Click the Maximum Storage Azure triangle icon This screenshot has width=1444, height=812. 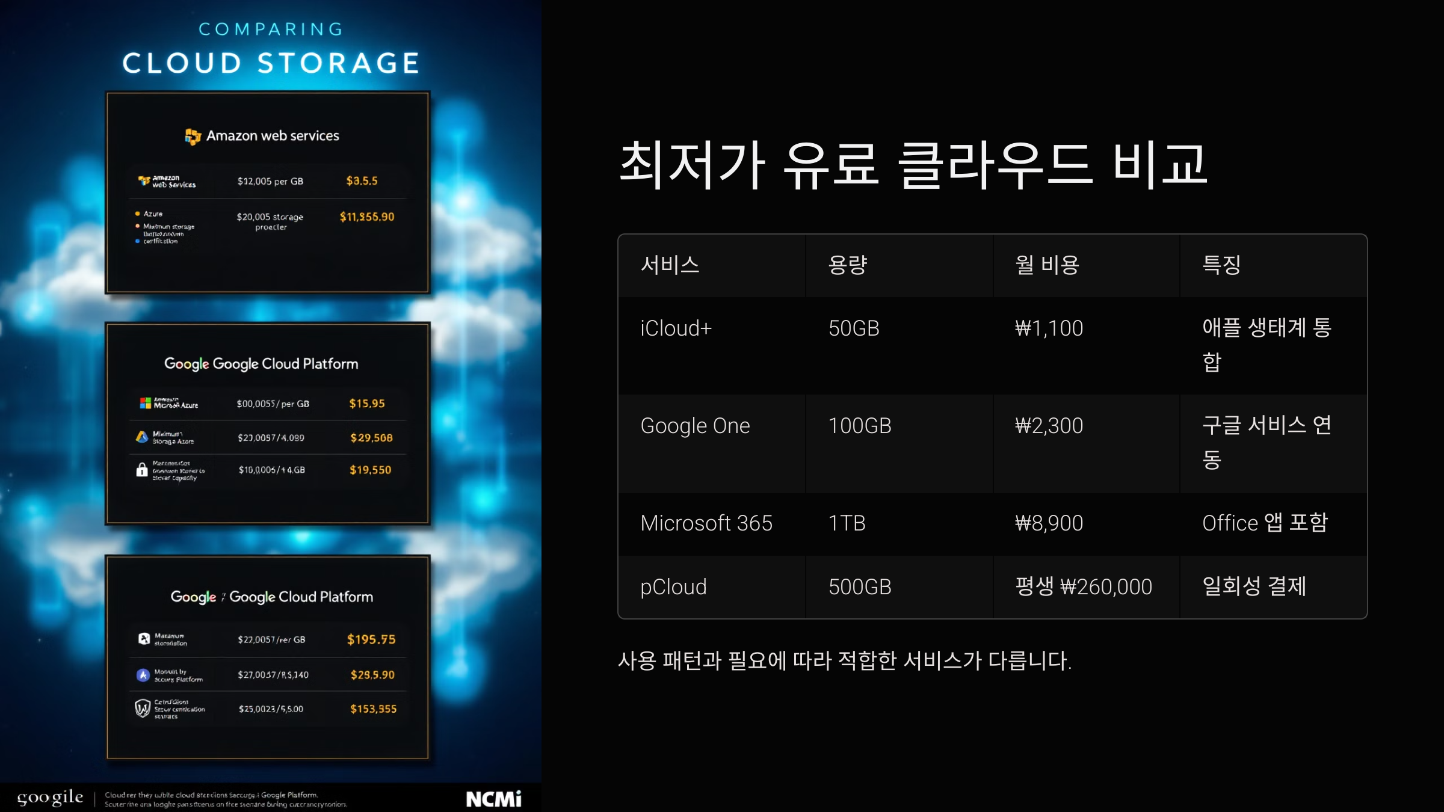click(x=142, y=437)
